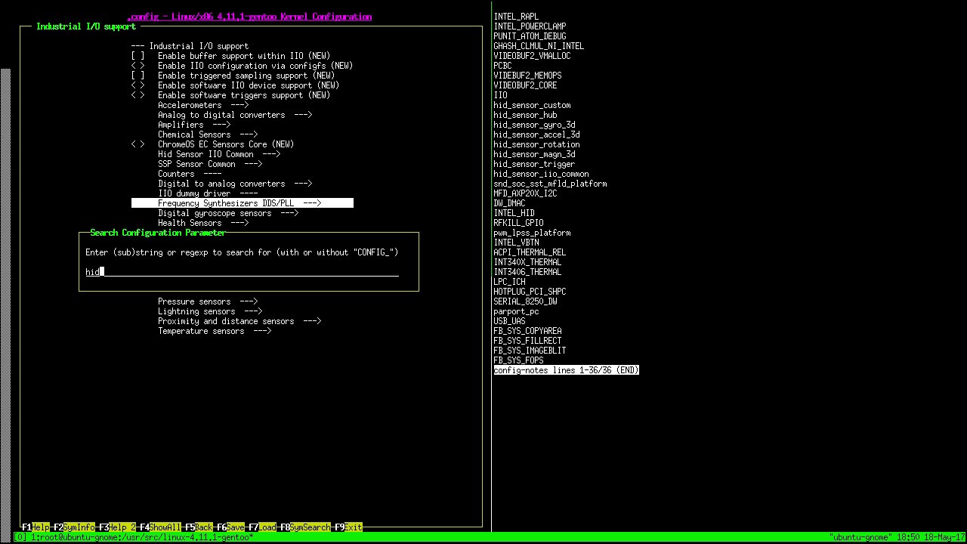Click hid_sensor_custom entry
Screen dimensions: 967x544
coord(532,105)
